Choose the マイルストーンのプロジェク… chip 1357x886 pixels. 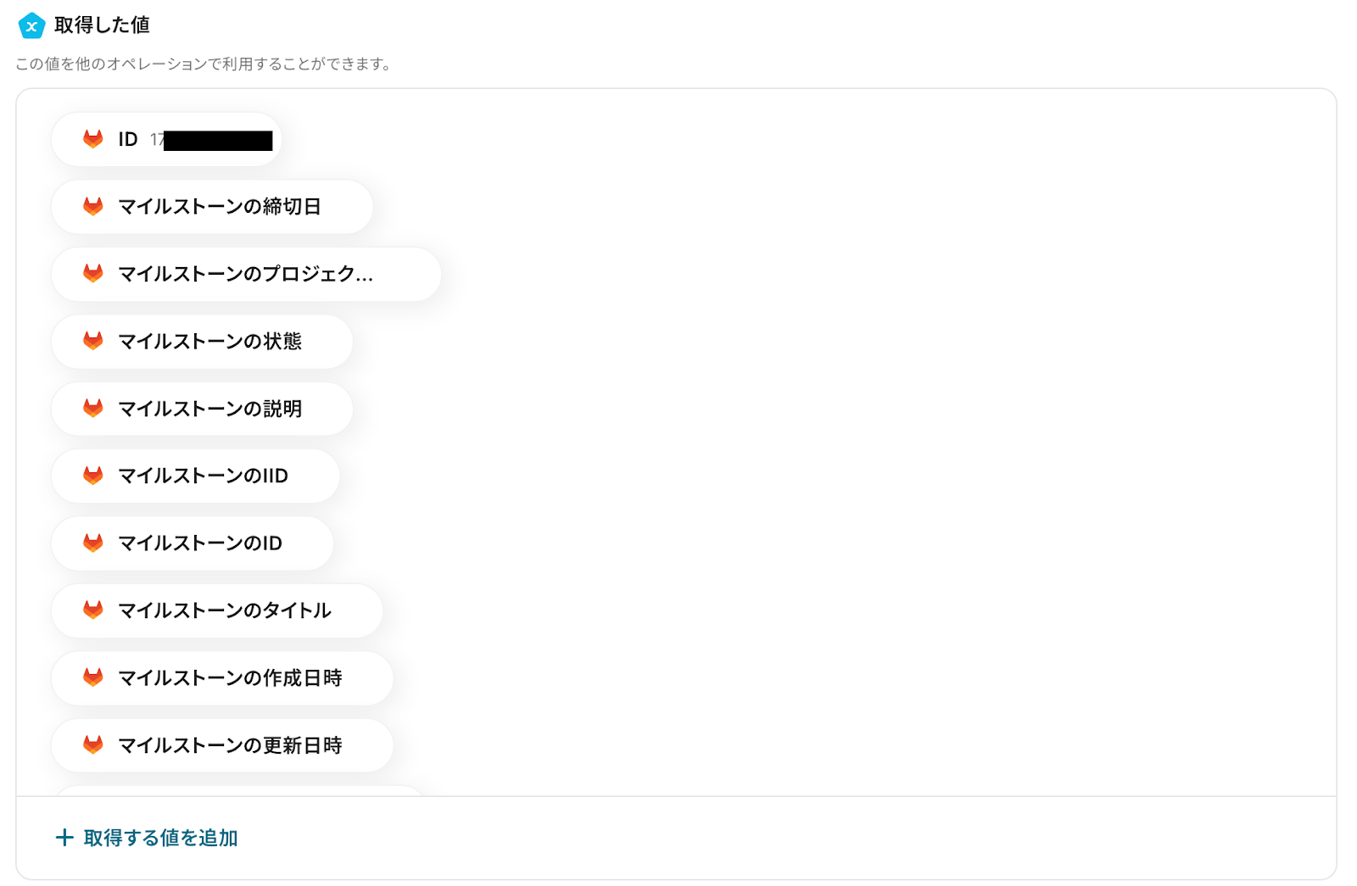pos(245,274)
